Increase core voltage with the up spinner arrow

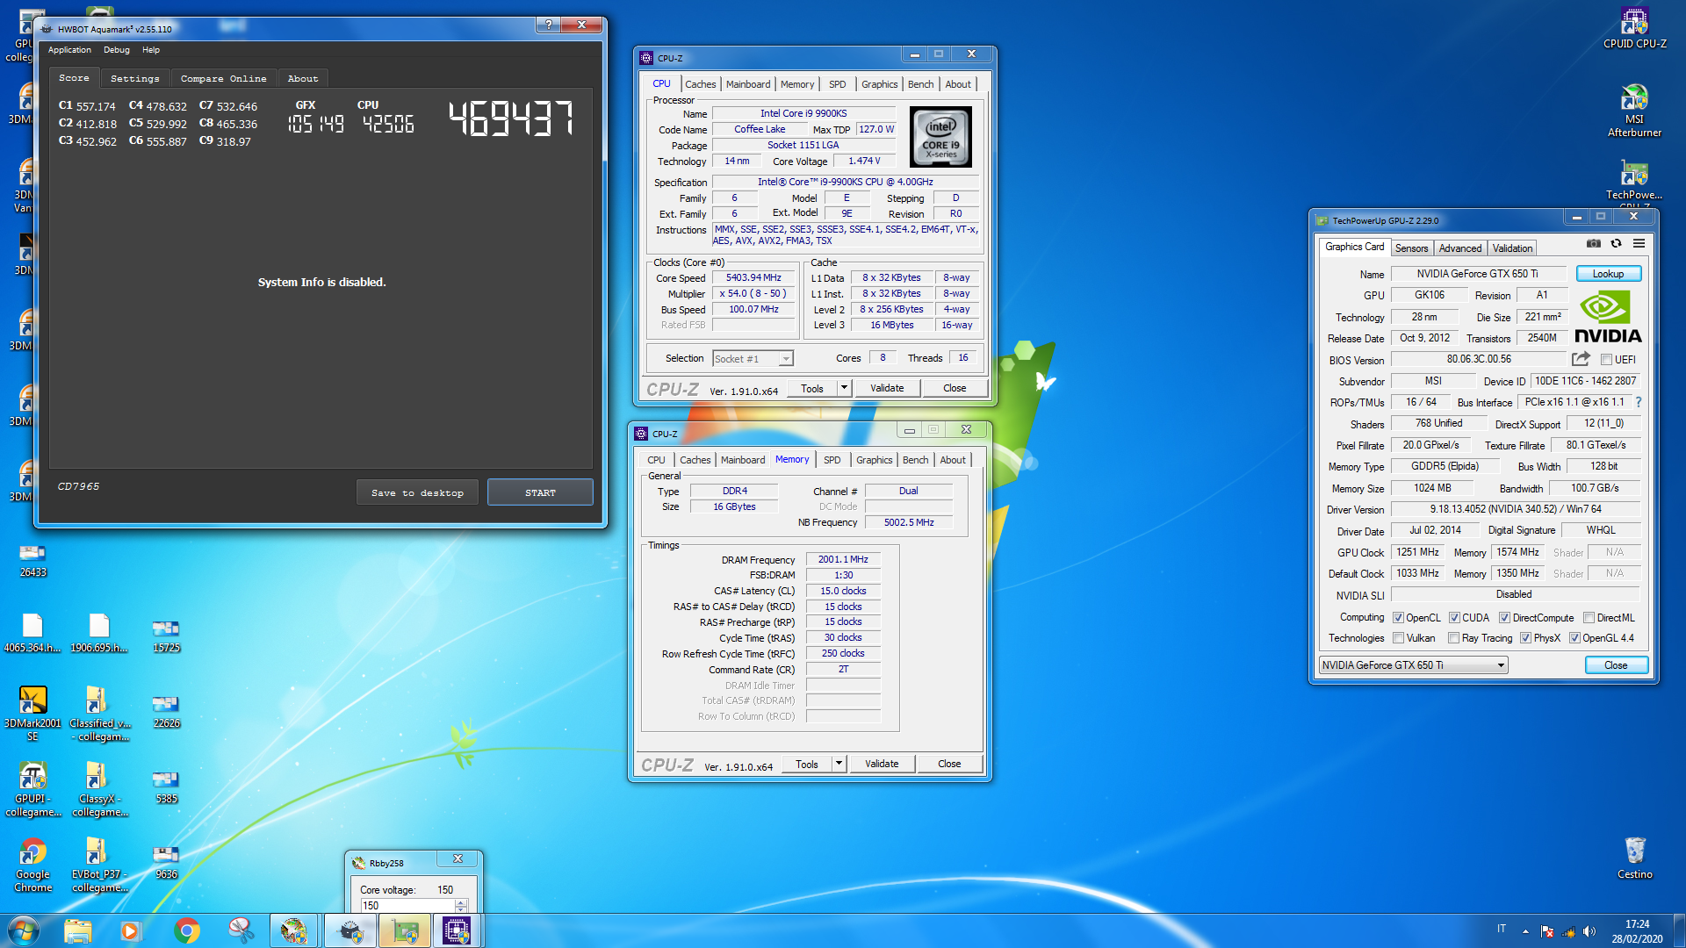pos(461,902)
